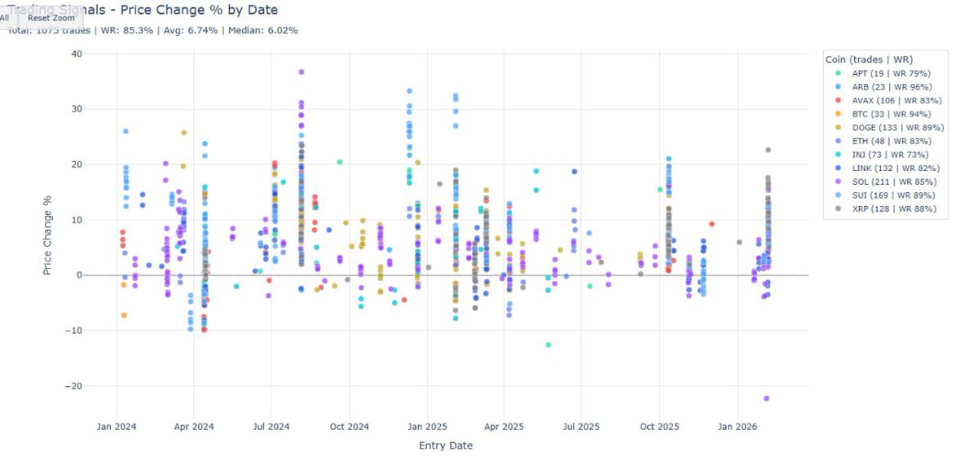Click the Jan 2025 x-axis label
The width and height of the screenshot is (978, 474).
point(427,426)
